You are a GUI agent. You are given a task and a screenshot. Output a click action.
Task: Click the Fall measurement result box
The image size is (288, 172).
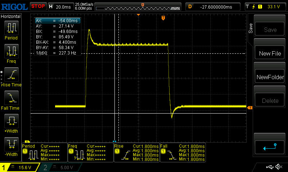(x=183, y=152)
